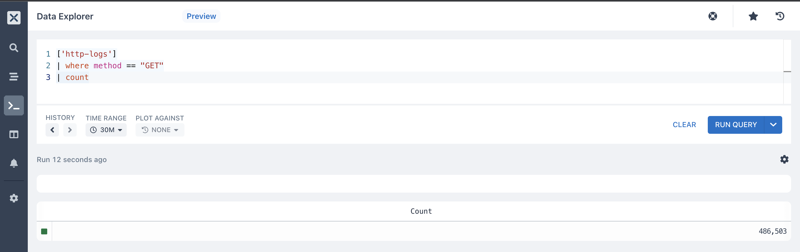Click the count line in query editor

coord(419,77)
